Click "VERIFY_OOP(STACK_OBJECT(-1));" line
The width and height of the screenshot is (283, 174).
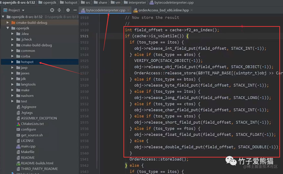click(168, 61)
